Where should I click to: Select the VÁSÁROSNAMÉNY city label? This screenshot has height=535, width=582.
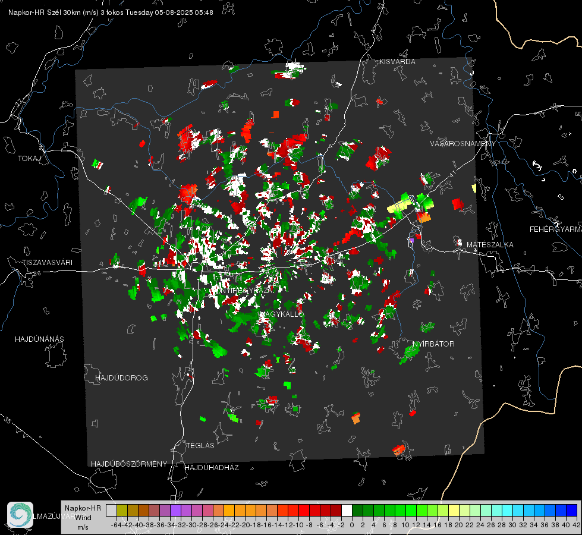(463, 144)
